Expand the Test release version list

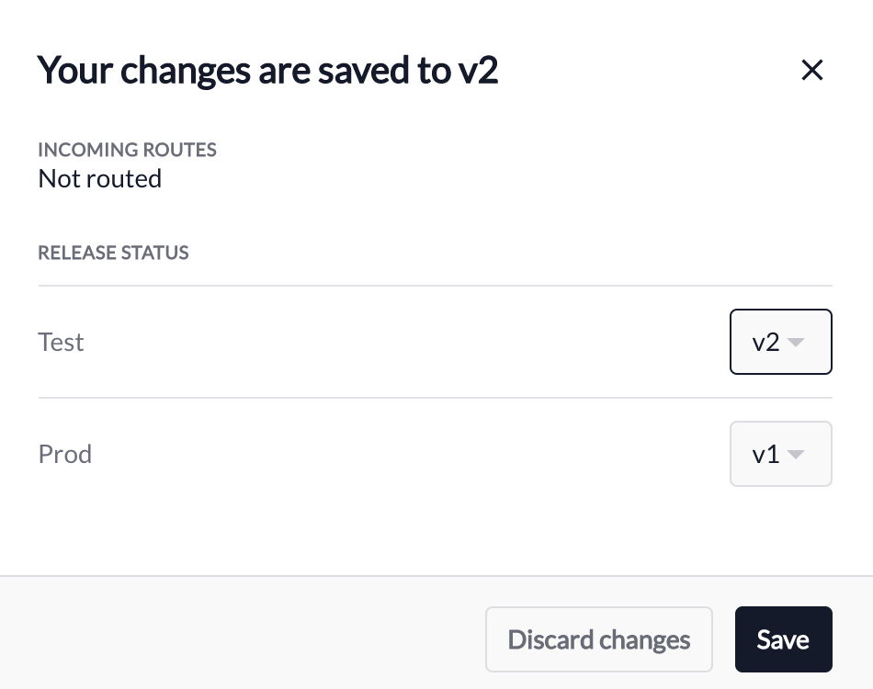[x=780, y=342]
